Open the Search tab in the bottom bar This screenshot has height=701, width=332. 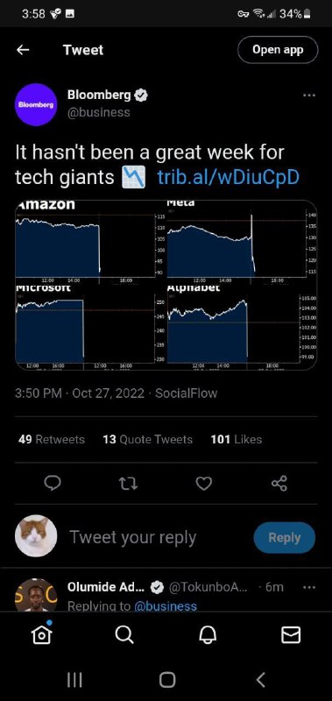click(x=124, y=634)
